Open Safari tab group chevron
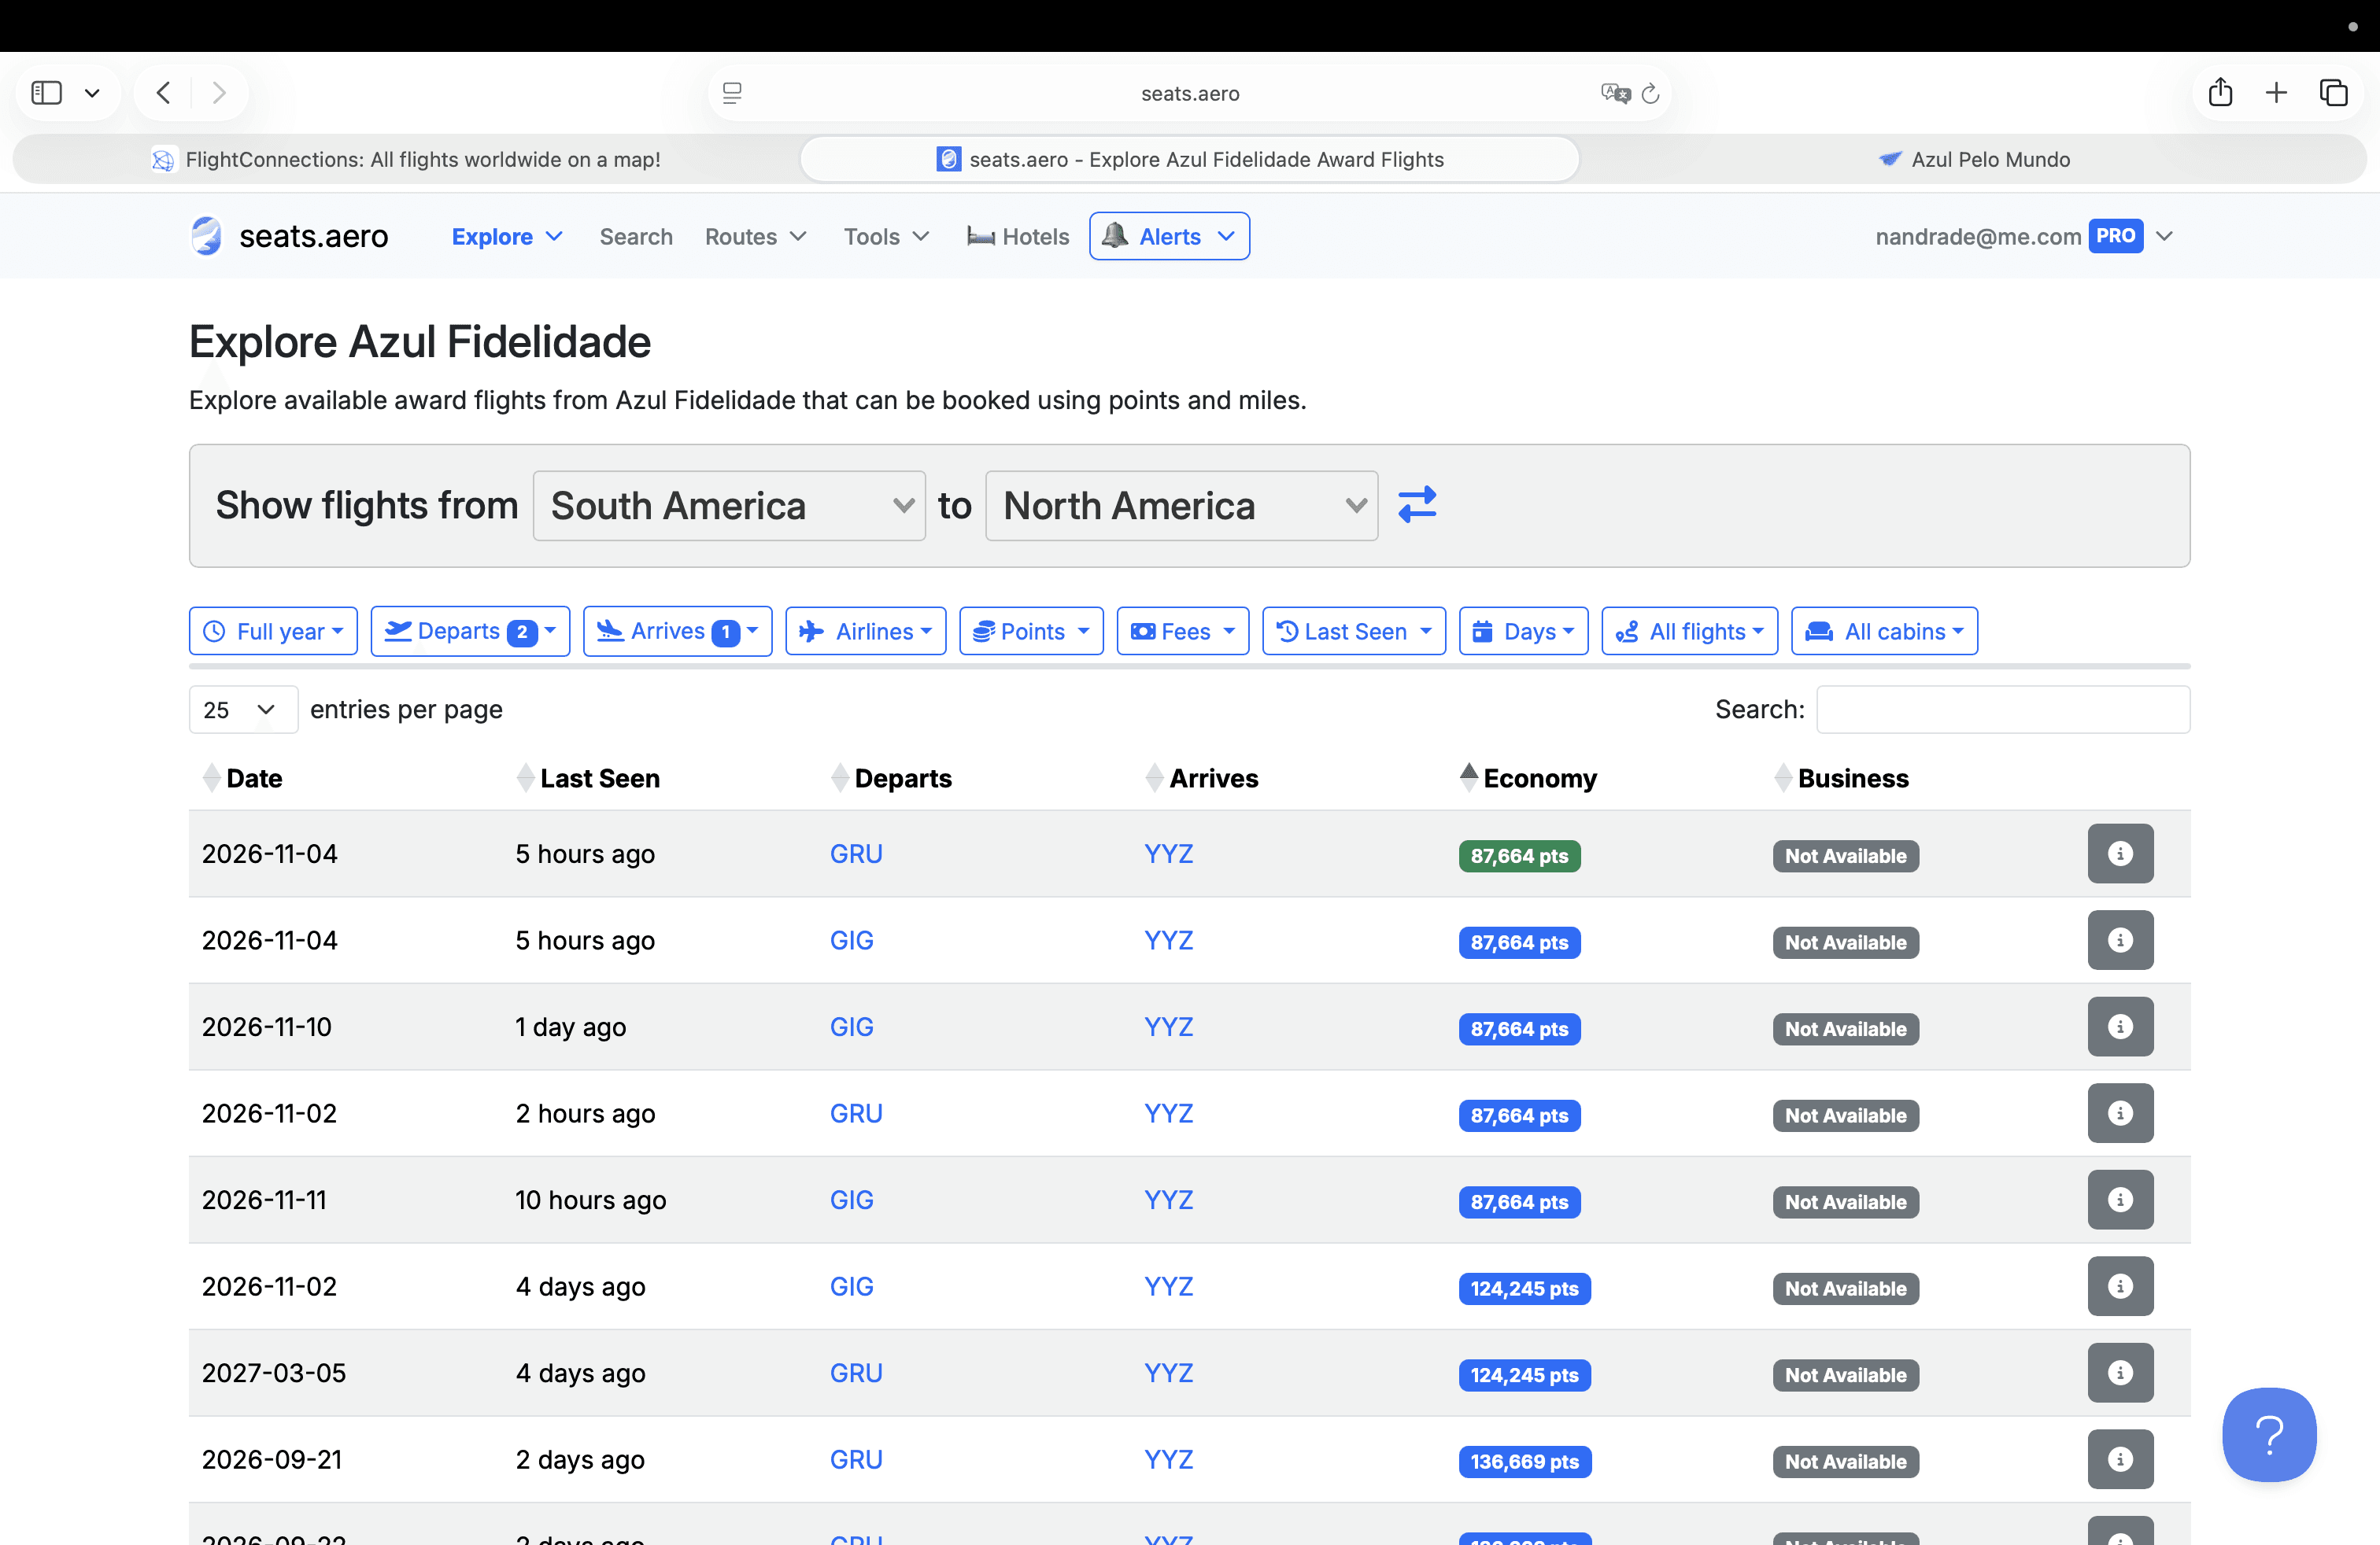This screenshot has width=2380, height=1545. tap(92, 93)
